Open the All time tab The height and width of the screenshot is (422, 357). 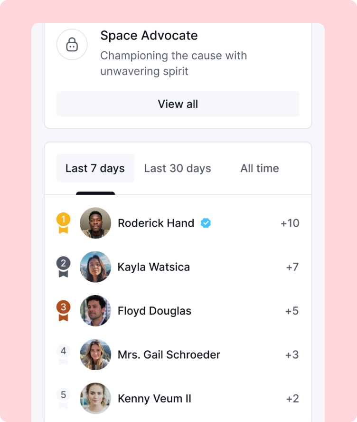pyautogui.click(x=259, y=168)
